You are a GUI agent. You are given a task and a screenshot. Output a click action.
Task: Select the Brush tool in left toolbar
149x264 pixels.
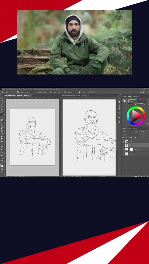(x=2, y=114)
